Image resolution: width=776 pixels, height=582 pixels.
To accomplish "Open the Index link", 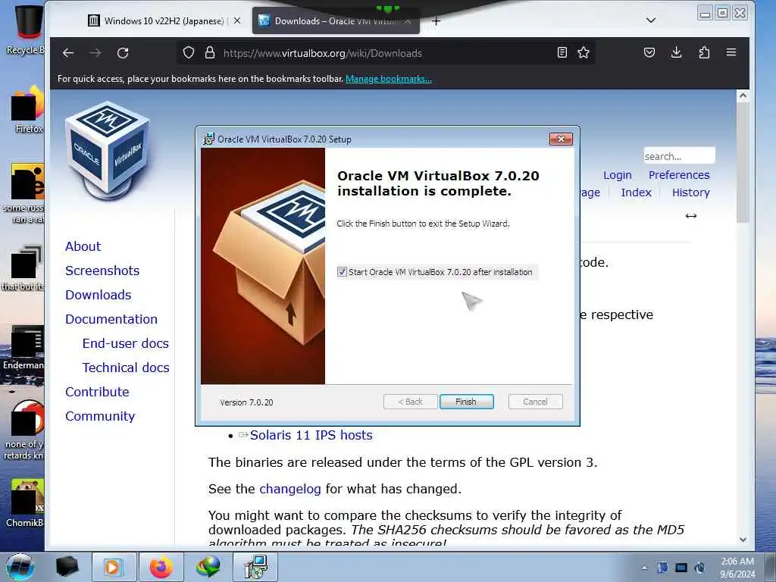I will point(636,192).
